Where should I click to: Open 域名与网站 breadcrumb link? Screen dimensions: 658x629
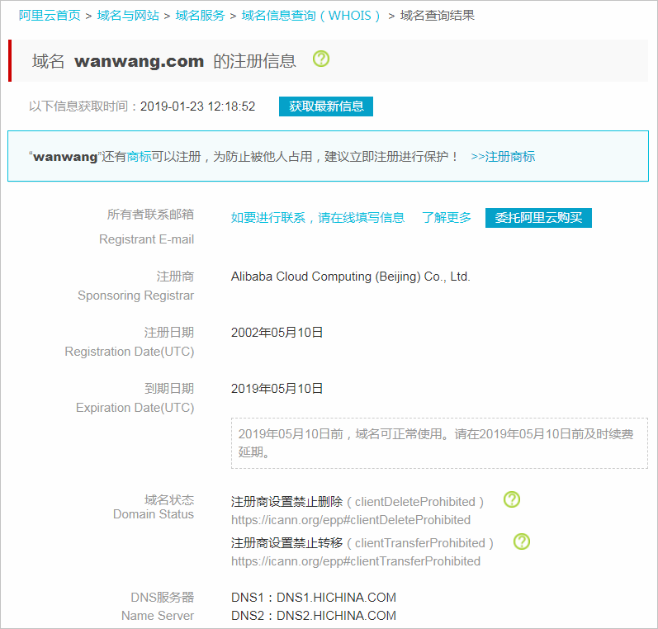128,16
